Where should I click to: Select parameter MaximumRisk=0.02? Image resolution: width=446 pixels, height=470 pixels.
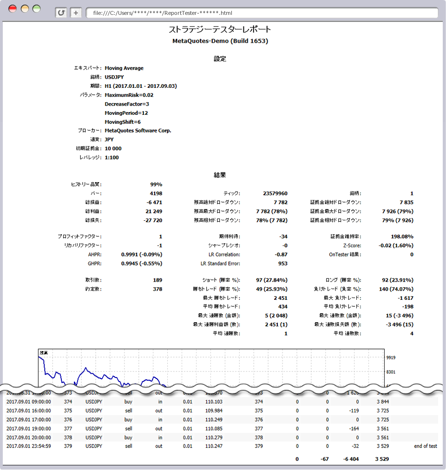(x=129, y=95)
